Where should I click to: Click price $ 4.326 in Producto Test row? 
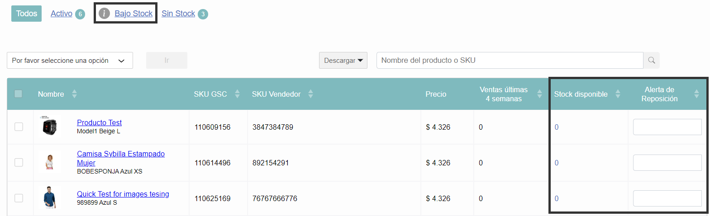tap(438, 127)
